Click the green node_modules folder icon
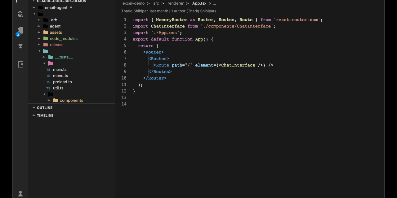Image resolution: width=397 pixels, height=198 pixels. click(46, 38)
